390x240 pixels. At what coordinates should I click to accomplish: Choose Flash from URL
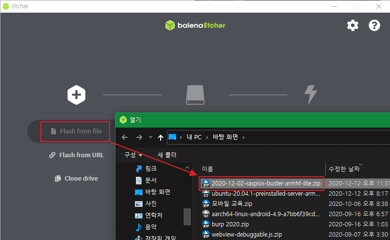point(76,155)
